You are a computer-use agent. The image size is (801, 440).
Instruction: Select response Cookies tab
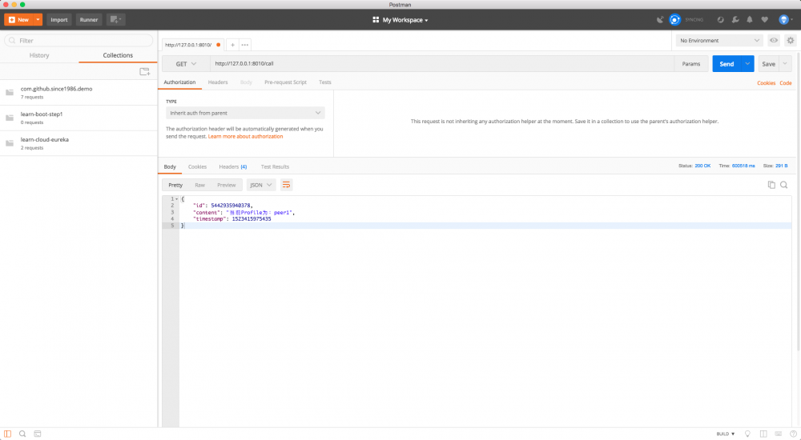click(197, 167)
